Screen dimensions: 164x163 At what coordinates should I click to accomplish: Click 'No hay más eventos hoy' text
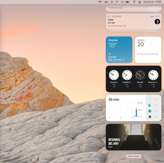148,54
